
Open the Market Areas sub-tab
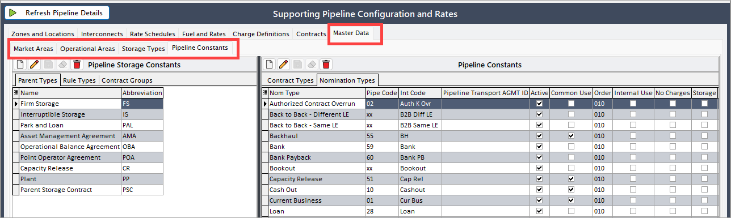click(33, 49)
